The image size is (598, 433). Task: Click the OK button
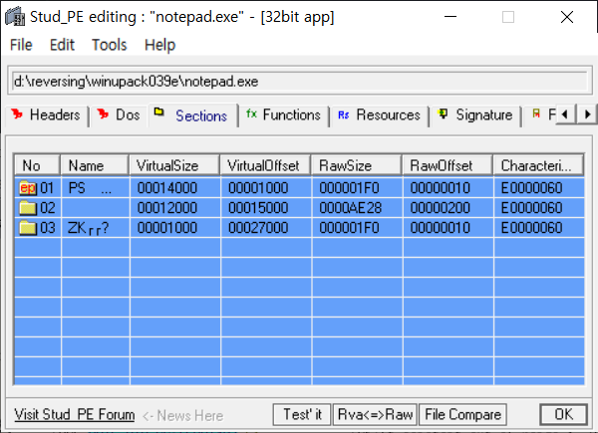(564, 414)
